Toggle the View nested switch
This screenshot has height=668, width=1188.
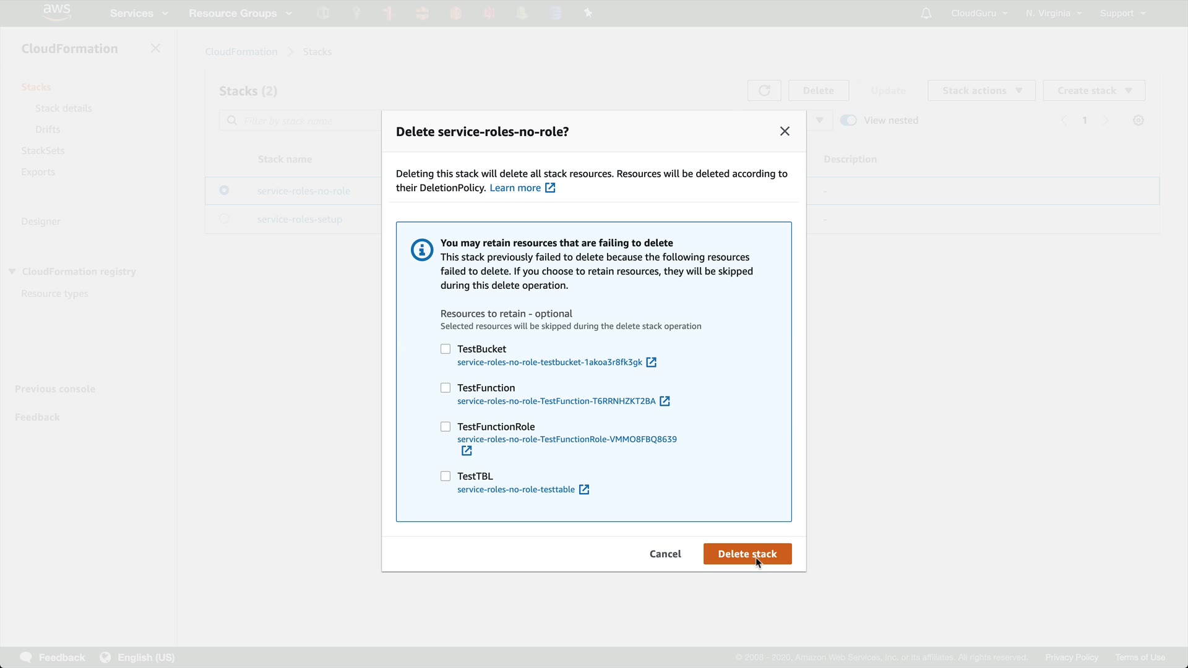848,121
